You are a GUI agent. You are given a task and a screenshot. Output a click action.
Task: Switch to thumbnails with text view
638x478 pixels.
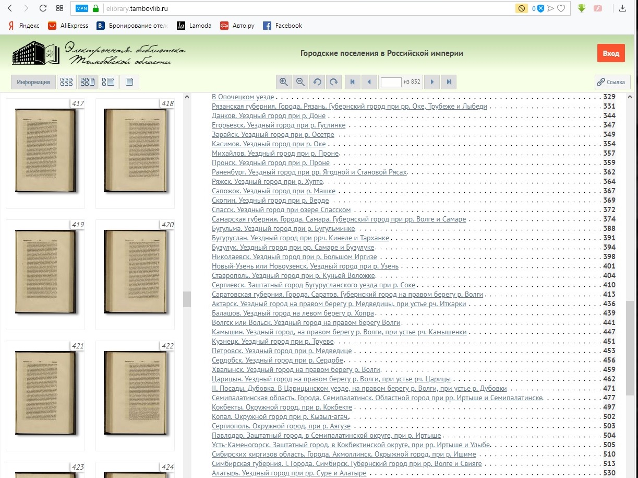point(87,82)
